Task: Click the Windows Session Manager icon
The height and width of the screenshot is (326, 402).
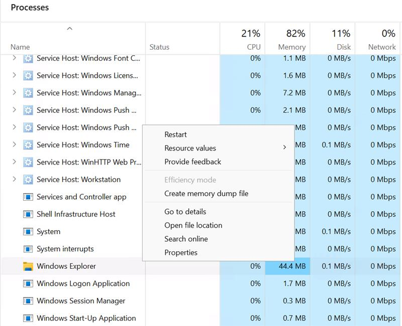Action: [28, 301]
